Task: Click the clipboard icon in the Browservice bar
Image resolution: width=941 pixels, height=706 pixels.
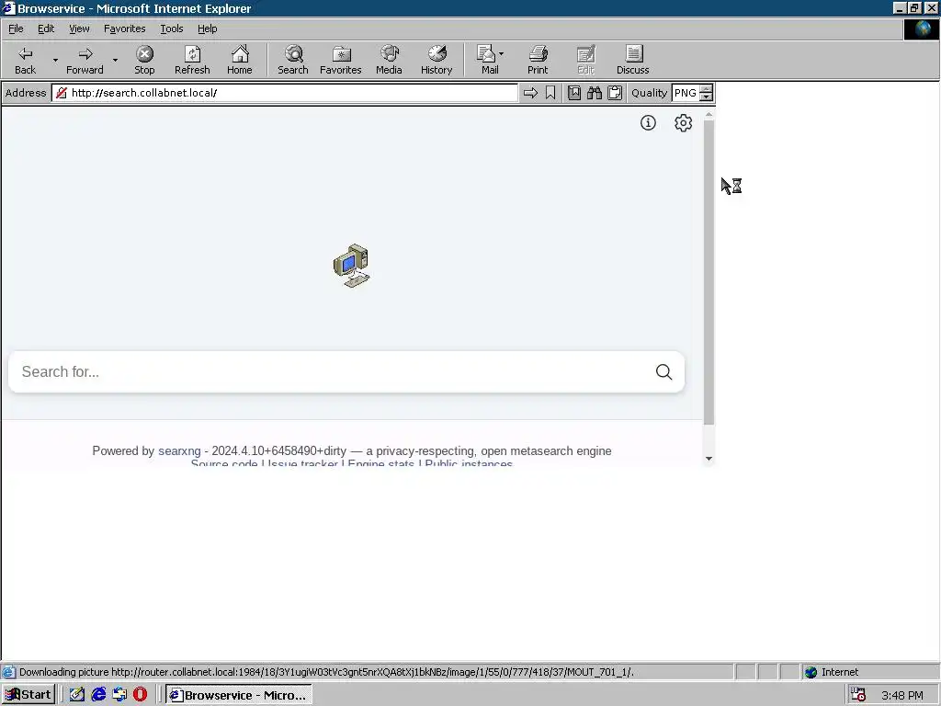Action: point(615,93)
